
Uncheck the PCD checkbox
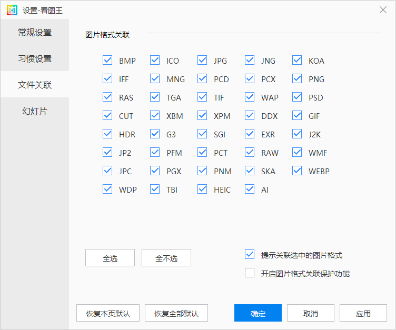(x=202, y=79)
